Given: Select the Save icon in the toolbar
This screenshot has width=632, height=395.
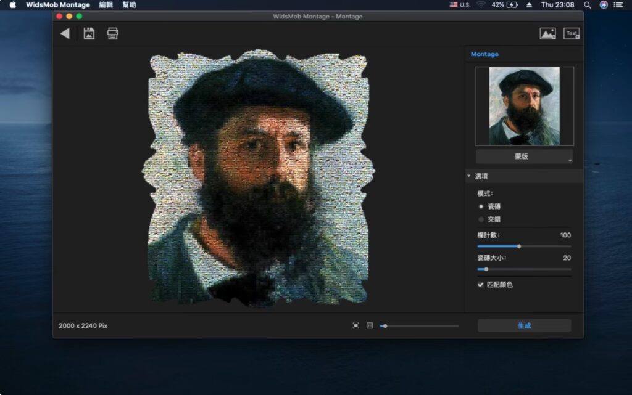Looking at the screenshot, I should point(88,33).
